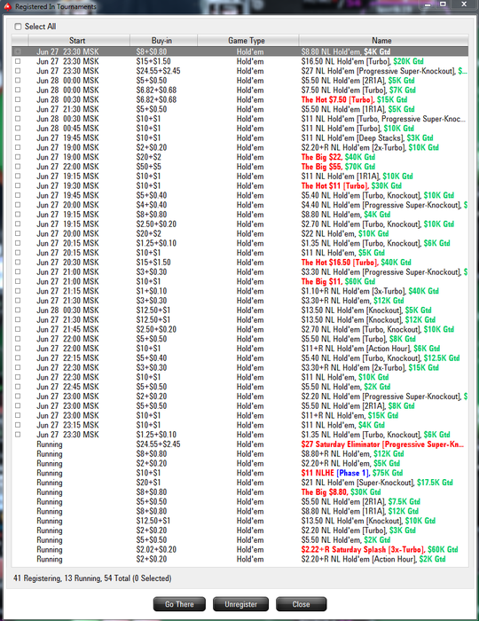Select the $8.80 NL Hold'em 1R1A $12K Gtd row

239,511
